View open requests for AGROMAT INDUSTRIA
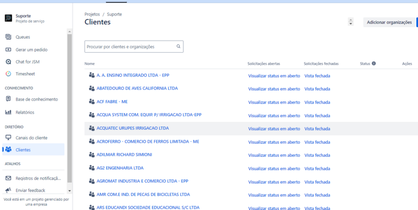This screenshot has width=418, height=210. pos(274,182)
